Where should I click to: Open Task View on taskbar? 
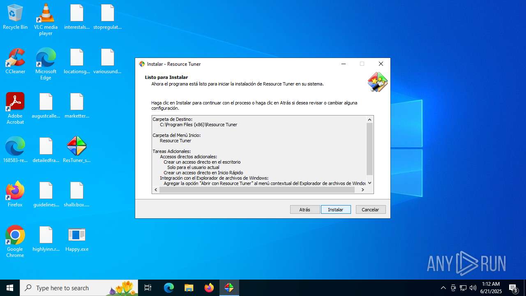(x=148, y=288)
